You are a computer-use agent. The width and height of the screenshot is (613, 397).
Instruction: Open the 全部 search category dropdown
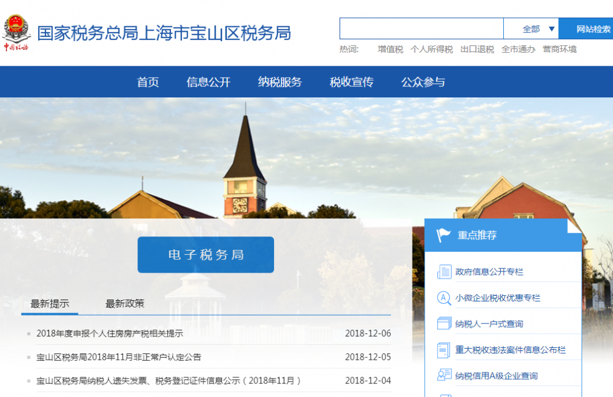[x=531, y=28]
